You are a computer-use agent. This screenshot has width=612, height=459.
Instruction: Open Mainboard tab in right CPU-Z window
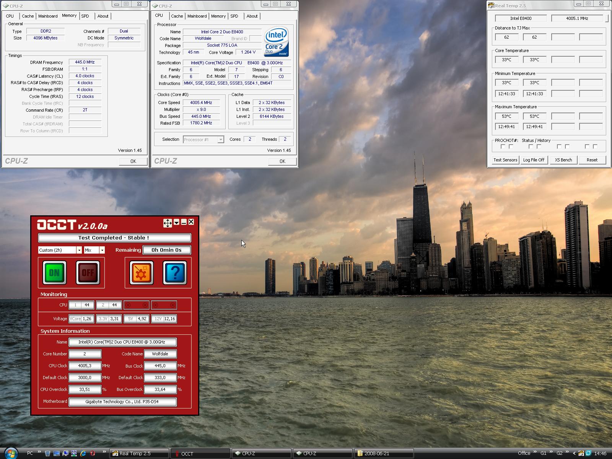click(x=197, y=16)
